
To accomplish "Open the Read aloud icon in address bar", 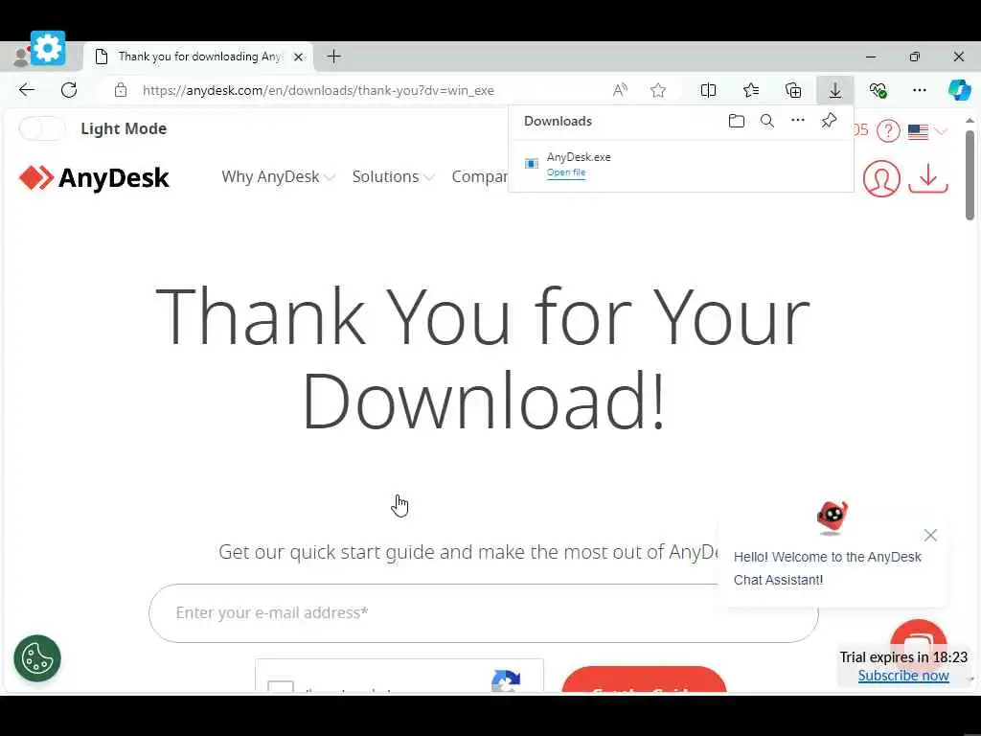I will pyautogui.click(x=620, y=90).
